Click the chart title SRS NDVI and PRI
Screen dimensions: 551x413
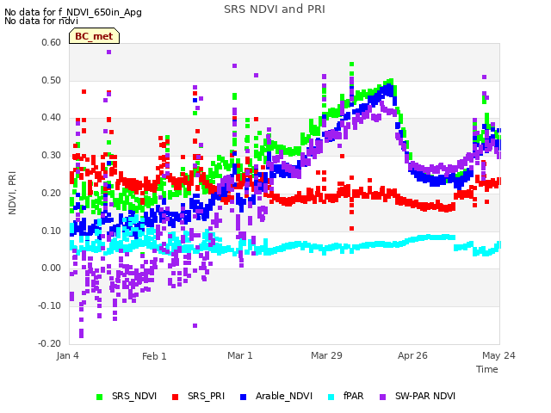275,9
